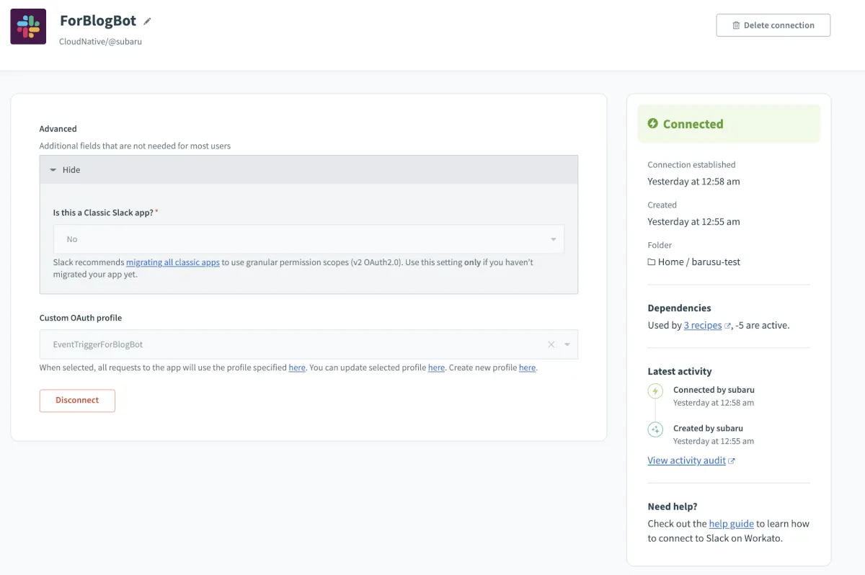Click the green Connected status icon
Viewport: 865px width, 575px height.
(653, 124)
